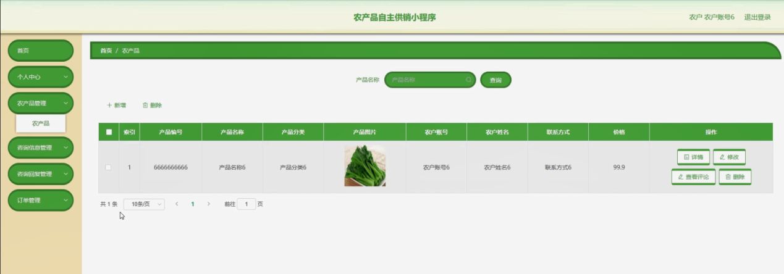784x274 pixels.
Task: Click the 查询 search button
Action: (495, 80)
